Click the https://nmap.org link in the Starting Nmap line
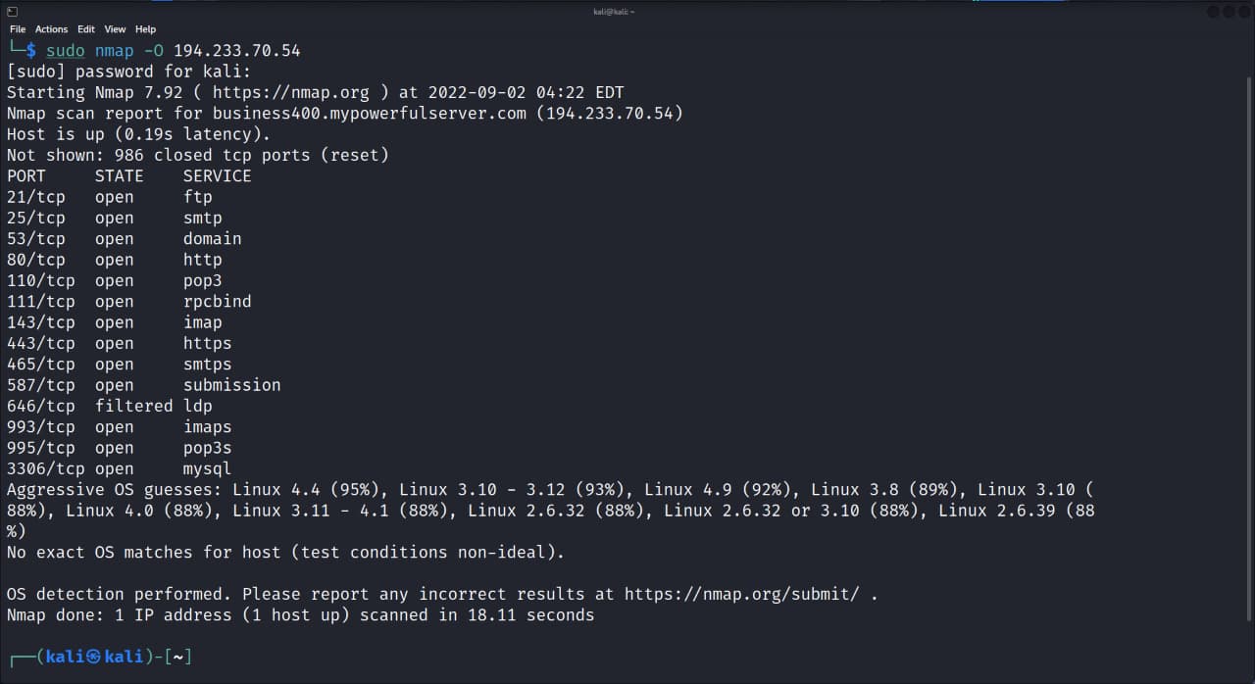This screenshot has width=1255, height=684. click(290, 93)
